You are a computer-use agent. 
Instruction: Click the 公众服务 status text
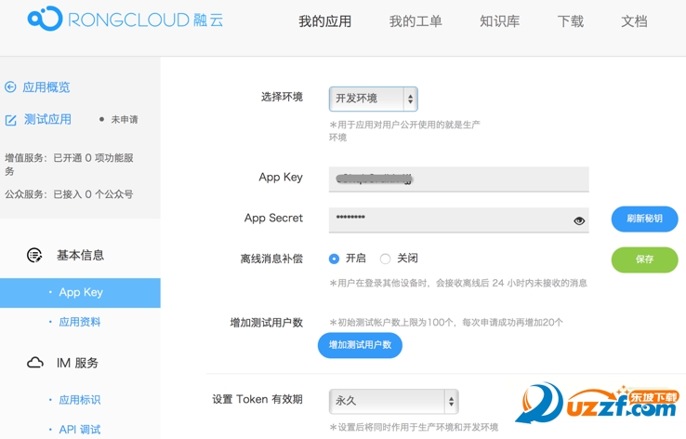pos(69,194)
